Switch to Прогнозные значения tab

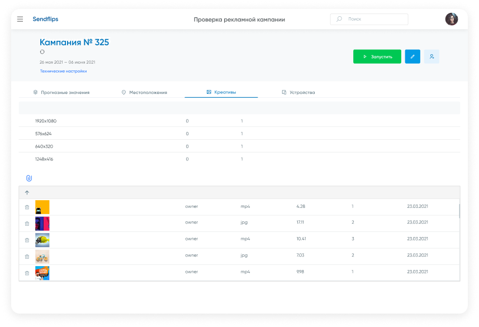(x=61, y=92)
